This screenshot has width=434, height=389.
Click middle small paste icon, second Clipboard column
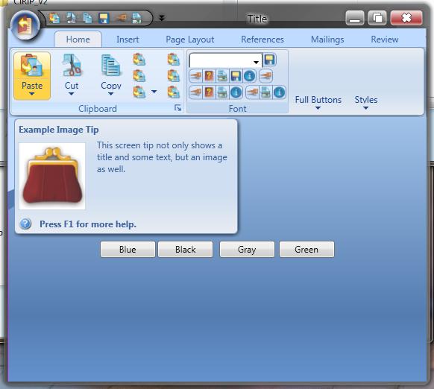click(174, 76)
